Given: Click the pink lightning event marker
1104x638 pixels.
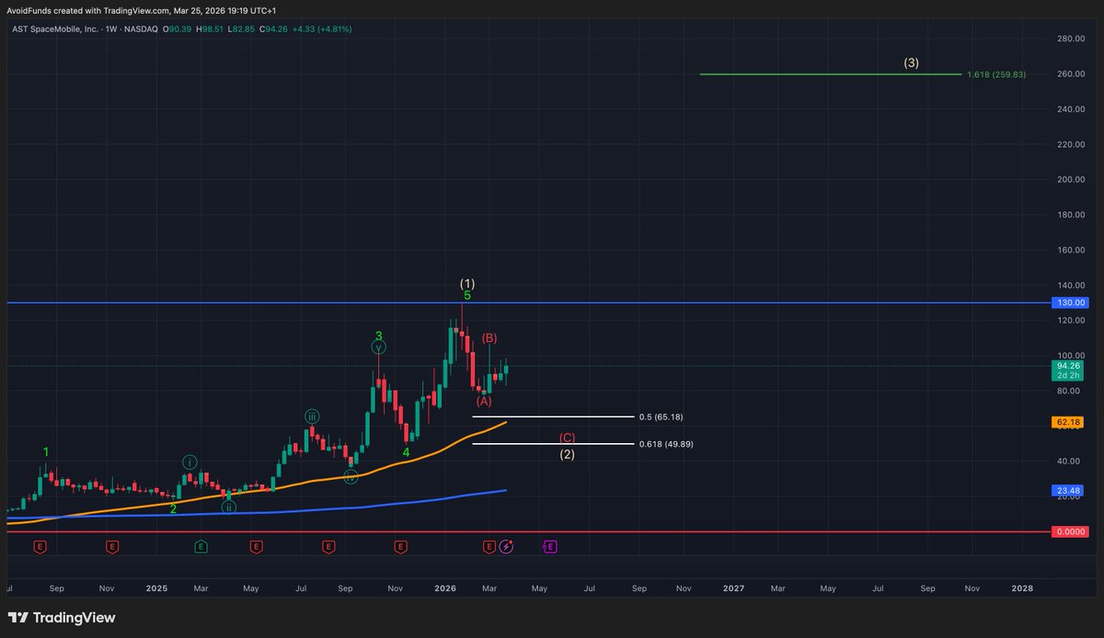Looking at the screenshot, I should [506, 546].
